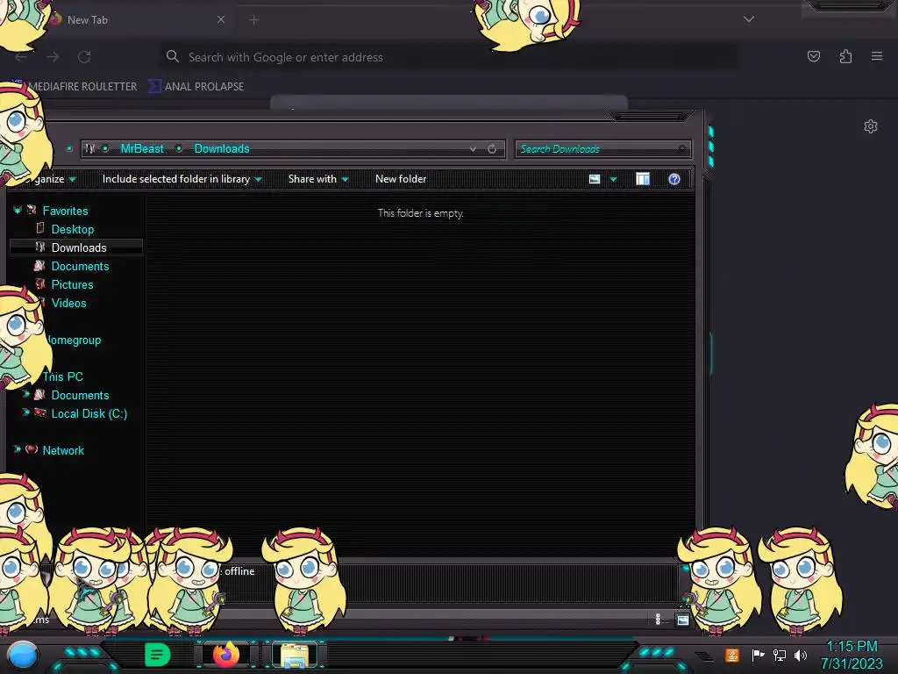Open the view options dropdown arrow
Screen dimensions: 898x674
pos(613,179)
